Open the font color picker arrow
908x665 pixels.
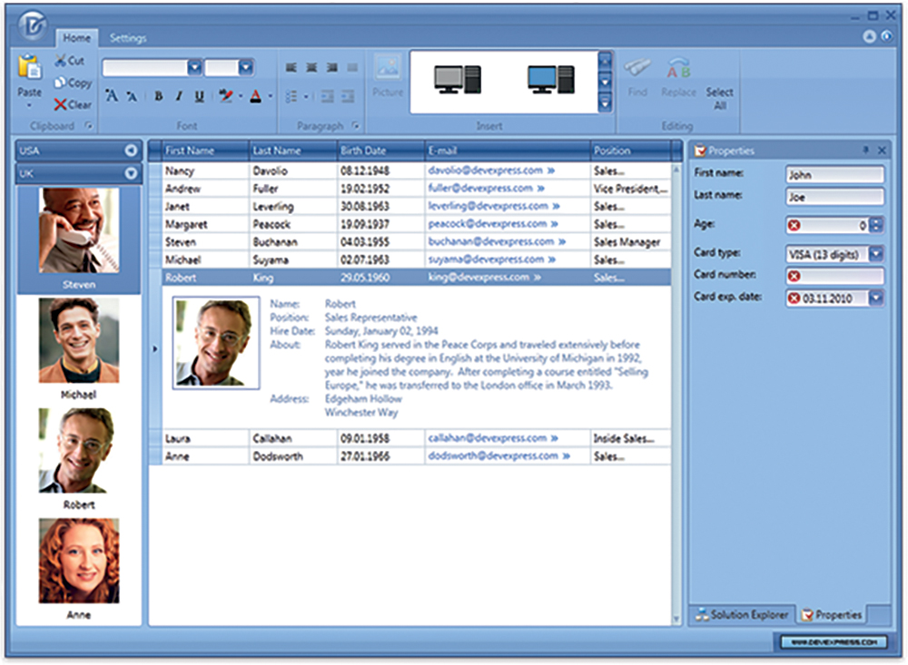(271, 96)
